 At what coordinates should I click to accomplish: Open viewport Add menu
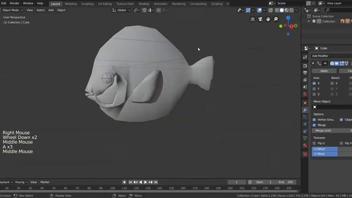coord(51,10)
